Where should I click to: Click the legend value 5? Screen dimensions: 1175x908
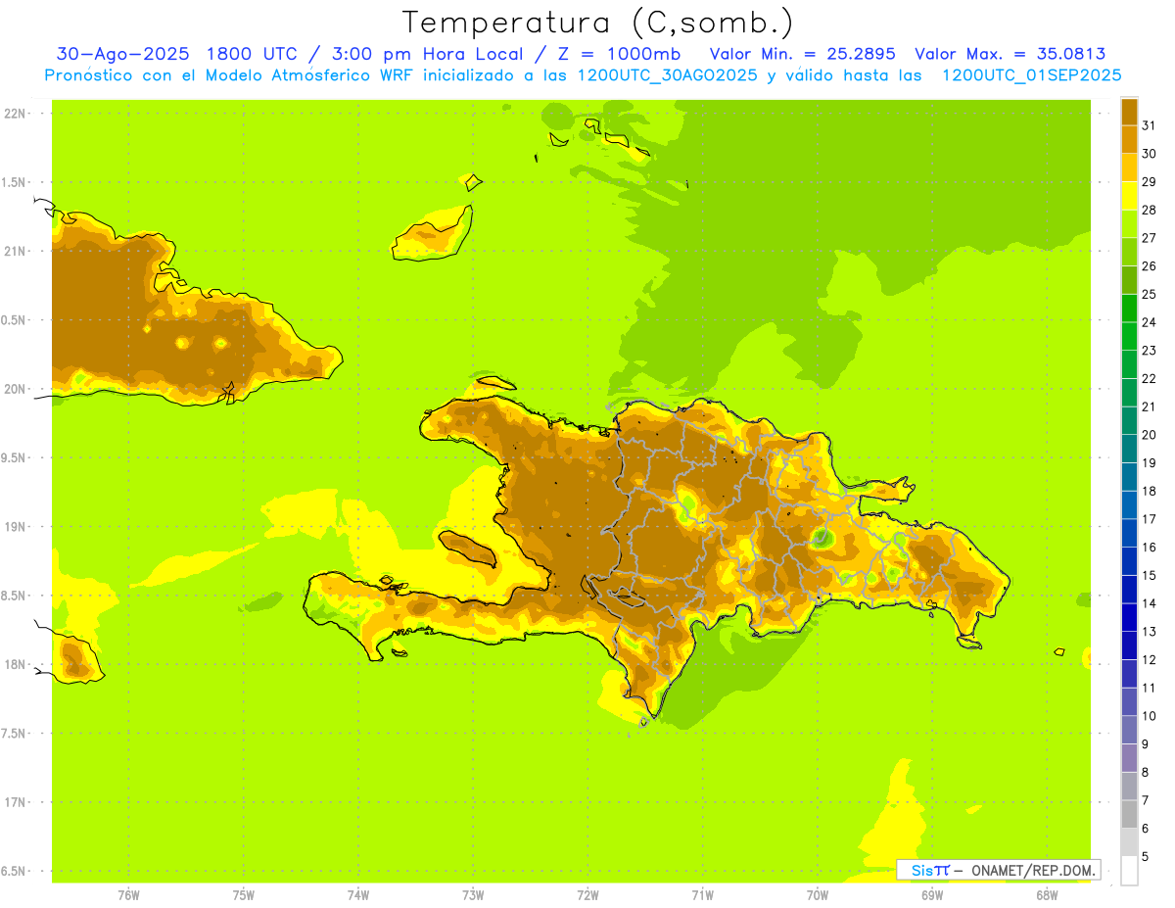(1145, 856)
